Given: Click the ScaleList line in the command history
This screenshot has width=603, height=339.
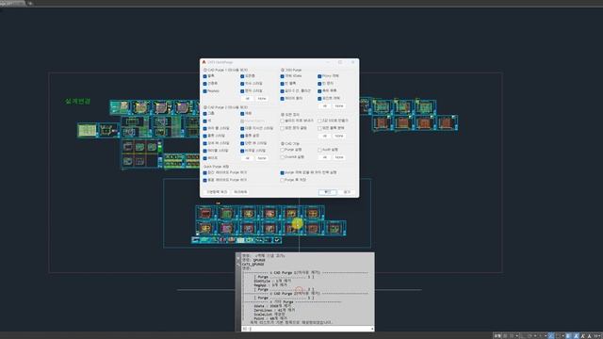Looking at the screenshot, I should [269, 315].
